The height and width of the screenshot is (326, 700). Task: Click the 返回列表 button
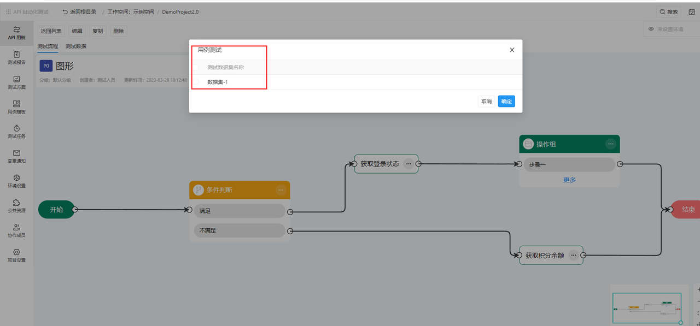tap(51, 31)
